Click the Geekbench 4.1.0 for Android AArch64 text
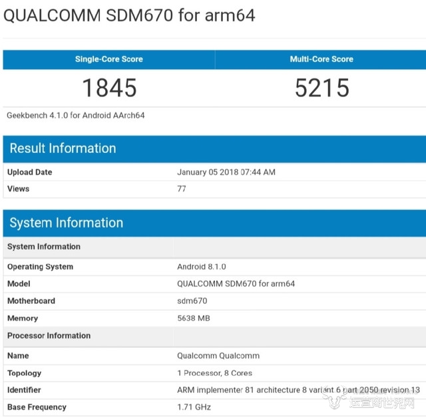Screen dimensions: 426x417 tap(76, 115)
